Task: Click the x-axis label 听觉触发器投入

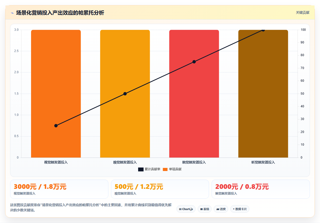Action: tap(263, 162)
